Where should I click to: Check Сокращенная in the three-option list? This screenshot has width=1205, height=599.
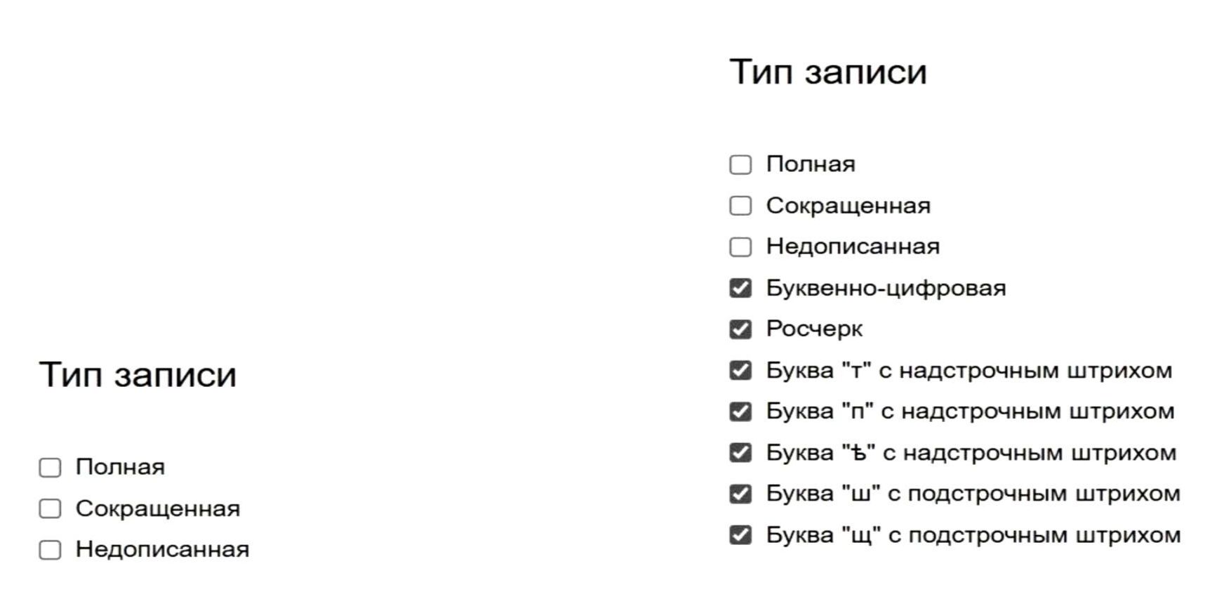click(x=50, y=508)
